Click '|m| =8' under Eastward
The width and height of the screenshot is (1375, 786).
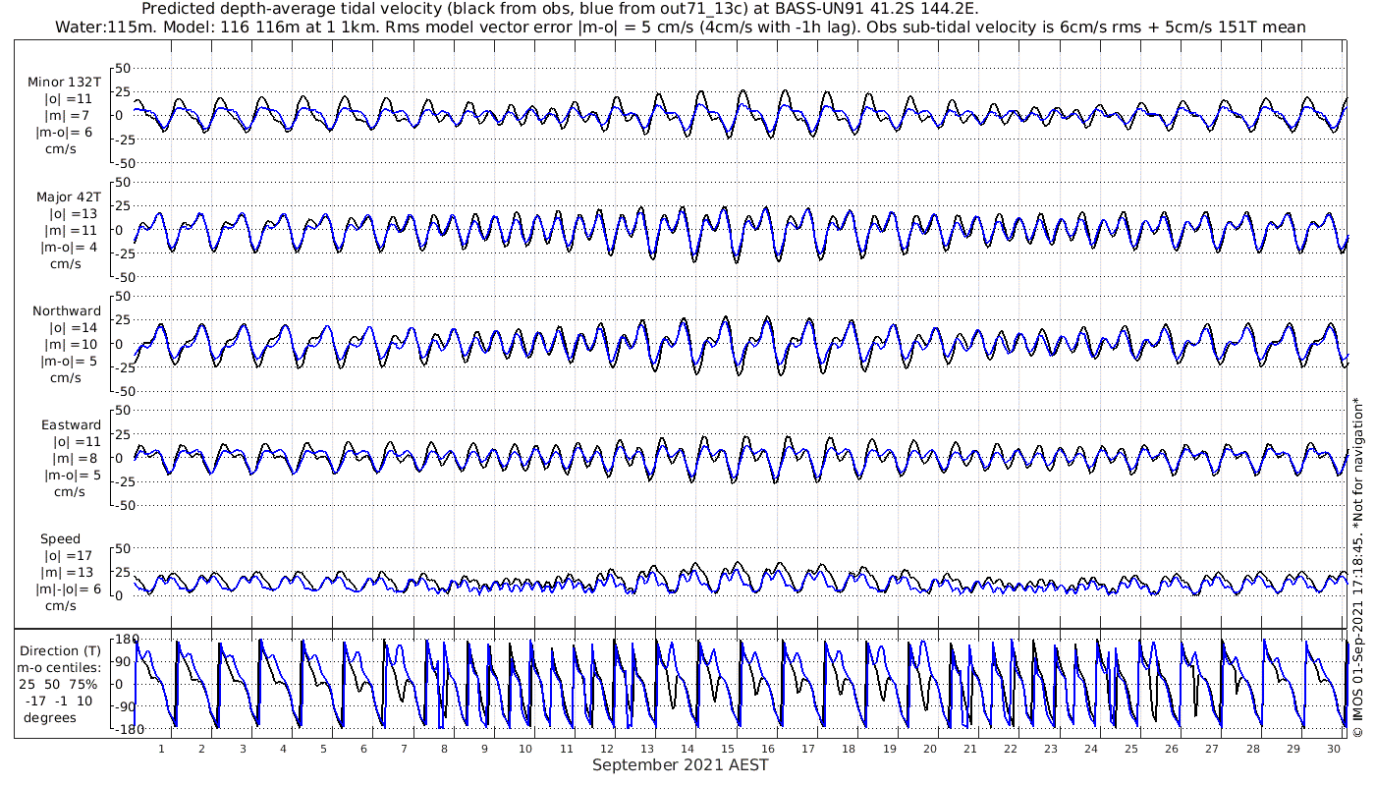coord(74,458)
